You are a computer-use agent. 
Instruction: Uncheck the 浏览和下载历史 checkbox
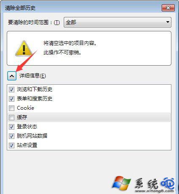11,89
